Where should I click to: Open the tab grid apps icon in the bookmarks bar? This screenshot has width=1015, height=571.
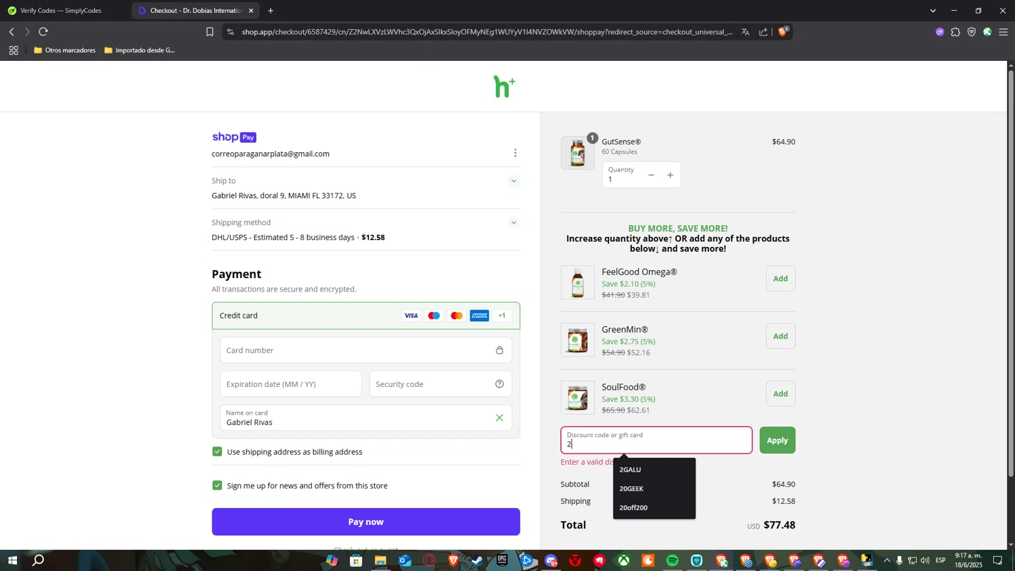(14, 50)
